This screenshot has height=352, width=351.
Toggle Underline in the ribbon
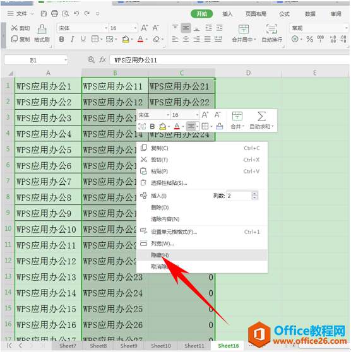pyautogui.click(x=83, y=39)
